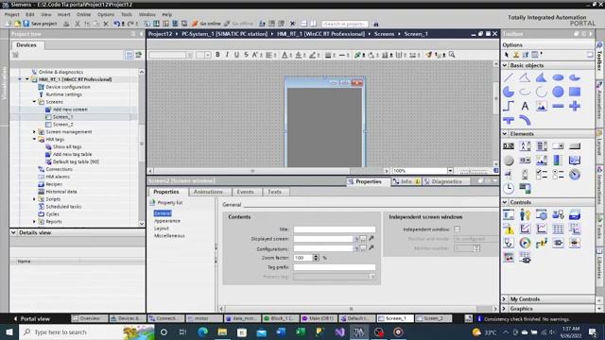Select the Bar element in Elements
The height and width of the screenshot is (340, 605).
(558, 161)
